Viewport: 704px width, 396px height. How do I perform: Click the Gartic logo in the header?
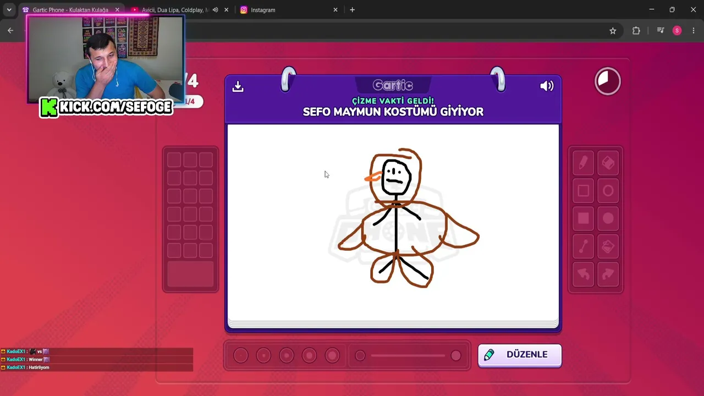click(393, 85)
